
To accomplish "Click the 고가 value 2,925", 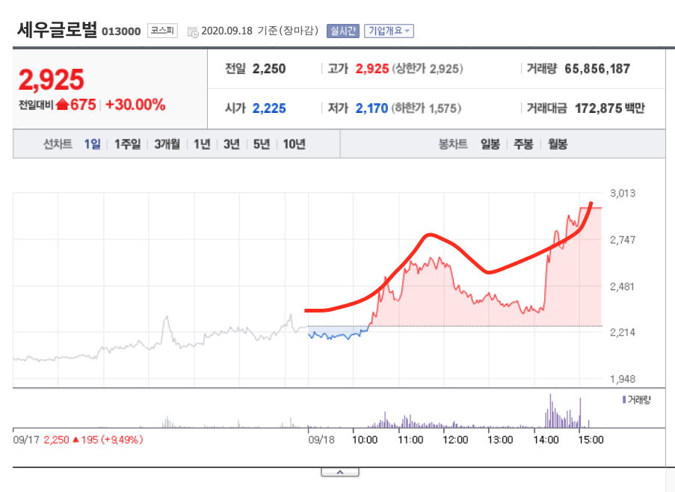I will 372,69.
